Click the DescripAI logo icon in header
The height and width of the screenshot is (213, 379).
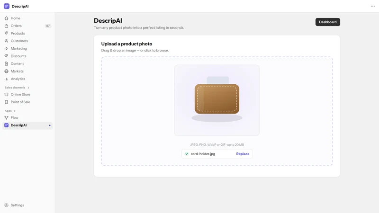(x=7, y=6)
